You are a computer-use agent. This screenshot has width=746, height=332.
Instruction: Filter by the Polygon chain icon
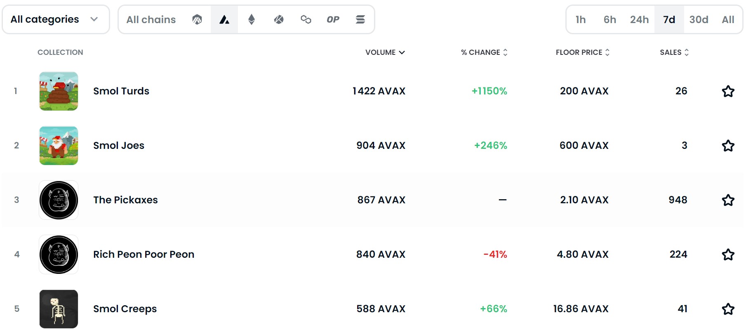(x=306, y=19)
